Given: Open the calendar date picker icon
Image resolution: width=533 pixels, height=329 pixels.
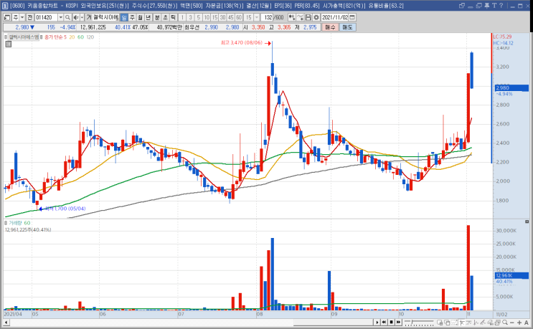Looking at the screenshot, I should coord(352,17).
